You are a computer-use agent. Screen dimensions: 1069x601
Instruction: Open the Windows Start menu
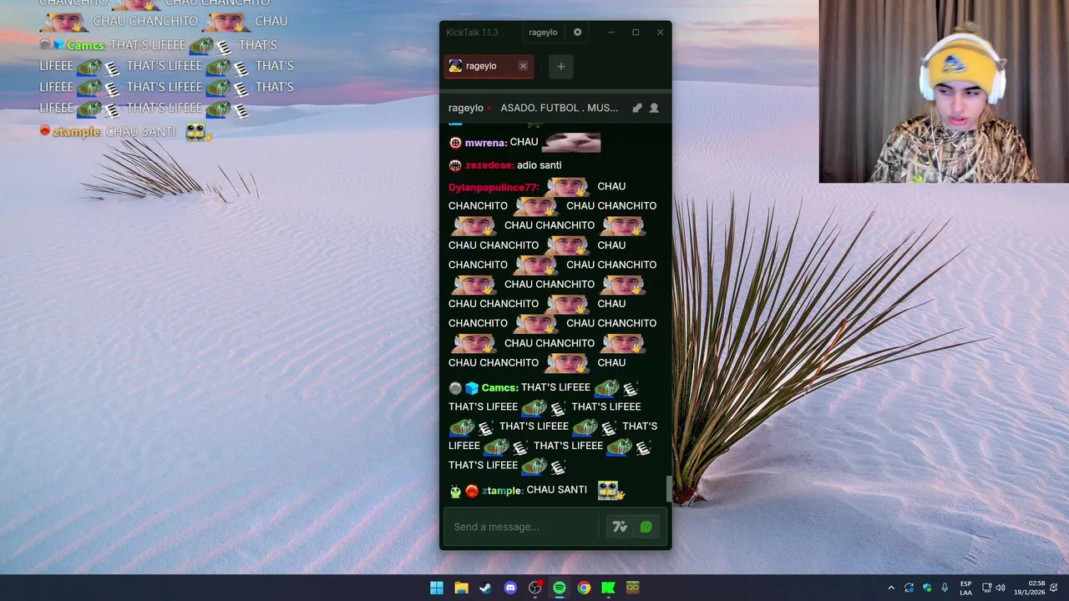[437, 588]
